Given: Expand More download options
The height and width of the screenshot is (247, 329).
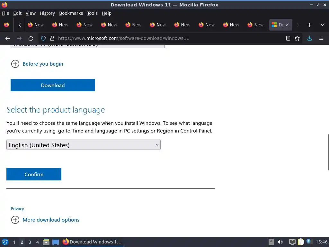Looking at the screenshot, I should (45, 220).
